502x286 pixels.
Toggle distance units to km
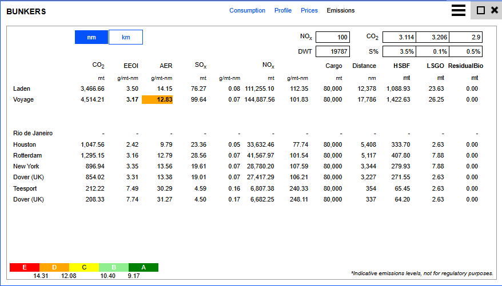click(x=126, y=37)
